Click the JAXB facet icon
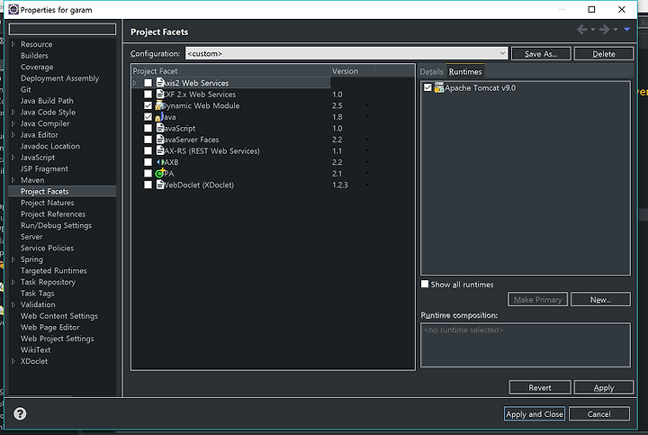 [x=160, y=162]
